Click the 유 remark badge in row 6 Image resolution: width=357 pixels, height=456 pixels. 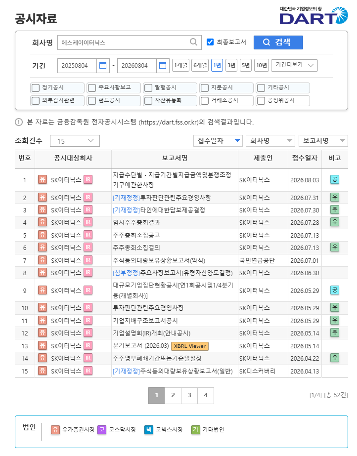click(335, 247)
